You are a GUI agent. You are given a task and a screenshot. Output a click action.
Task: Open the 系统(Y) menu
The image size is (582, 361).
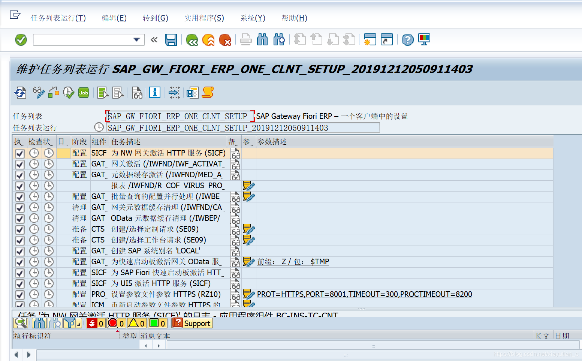coord(252,18)
